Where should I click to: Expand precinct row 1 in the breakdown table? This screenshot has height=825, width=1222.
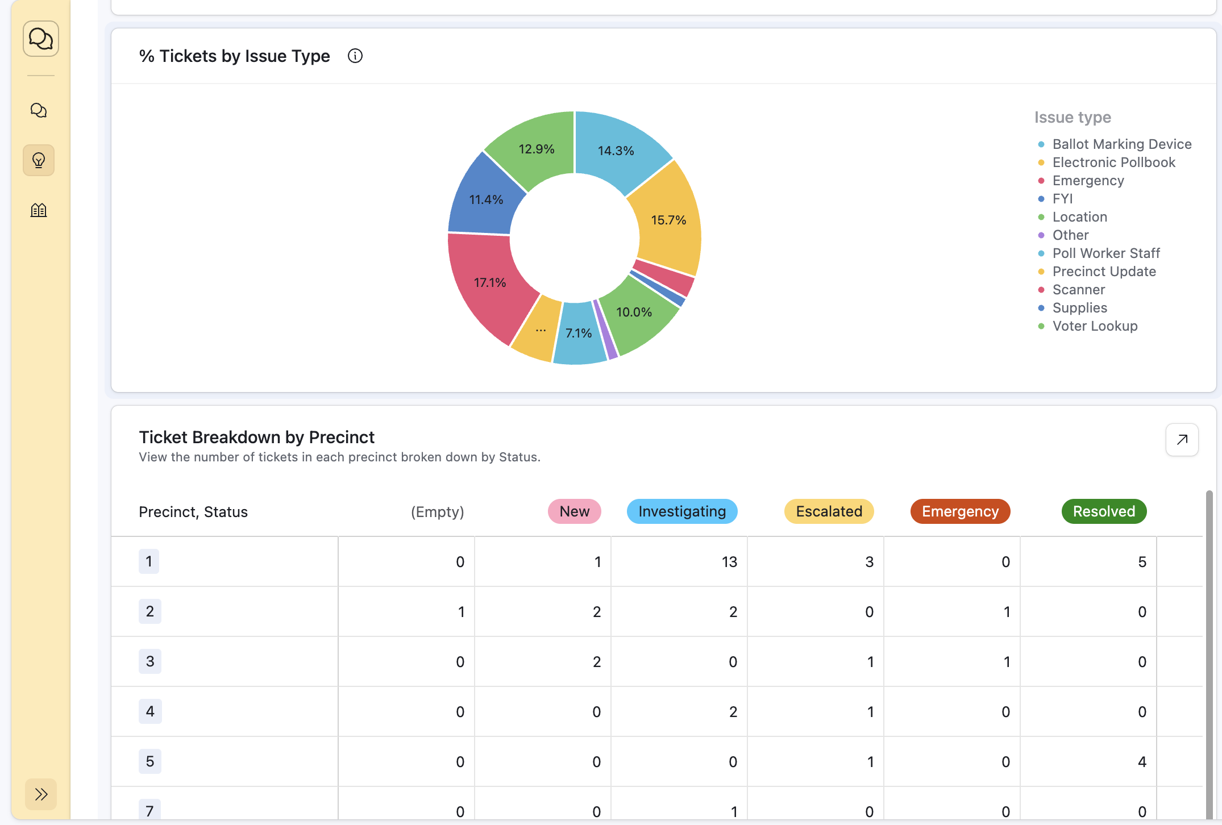[x=149, y=561]
